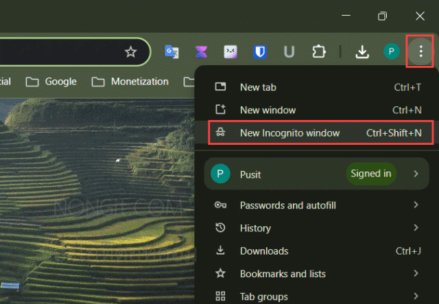Click the Ctrl+J shortcut text

pos(408,251)
